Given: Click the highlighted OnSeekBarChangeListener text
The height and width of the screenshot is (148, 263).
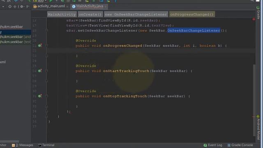Looking at the screenshot, I should tap(194, 30).
